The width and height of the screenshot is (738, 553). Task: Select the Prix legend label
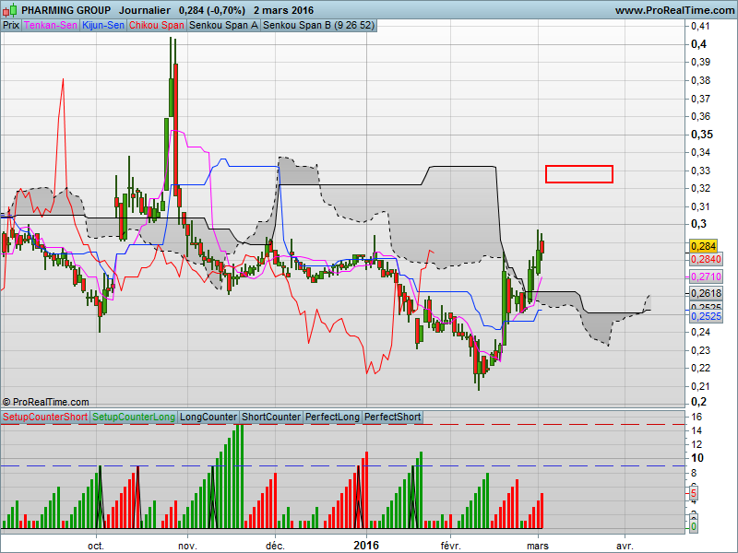pyautogui.click(x=11, y=26)
